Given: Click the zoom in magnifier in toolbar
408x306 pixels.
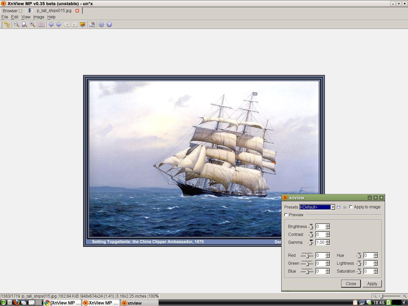Looking at the screenshot, I should [32, 24].
